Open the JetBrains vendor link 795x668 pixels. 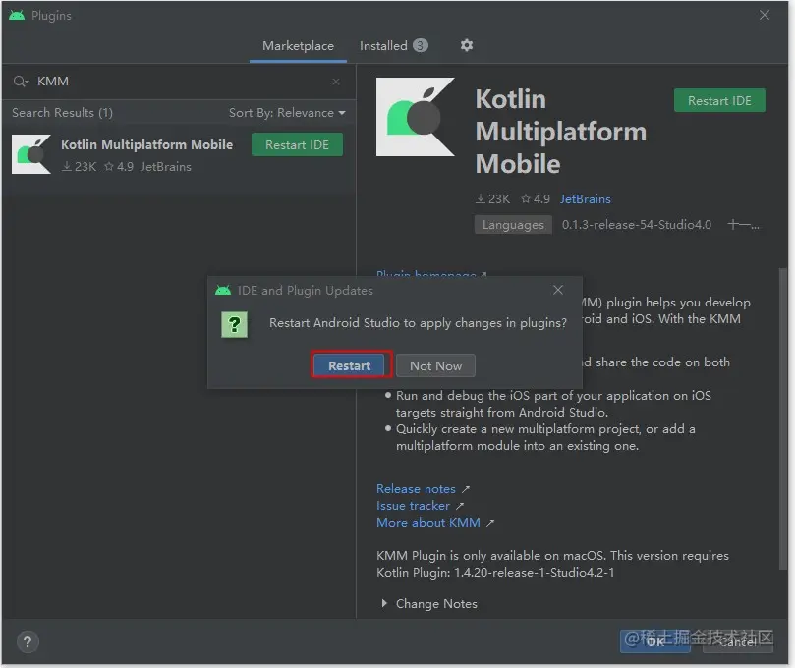pos(585,199)
